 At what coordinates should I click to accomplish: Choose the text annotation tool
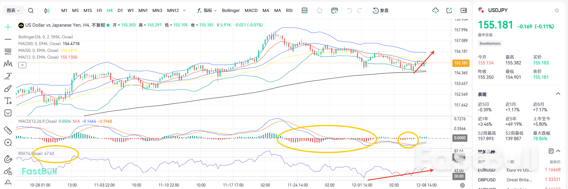[x=8, y=101]
